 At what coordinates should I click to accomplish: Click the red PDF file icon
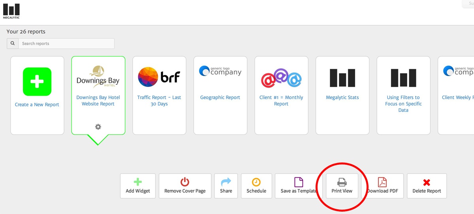tap(382, 182)
